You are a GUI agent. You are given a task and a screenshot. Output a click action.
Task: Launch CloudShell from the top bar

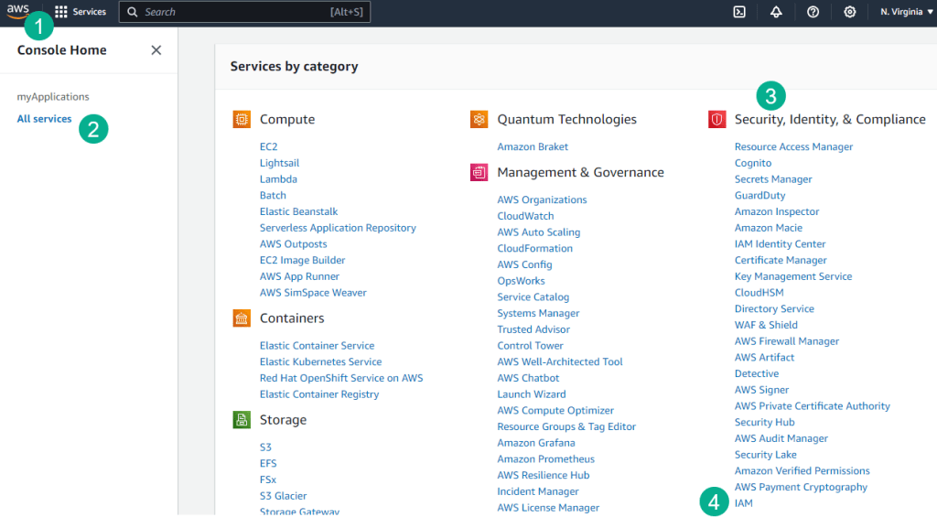click(x=739, y=12)
